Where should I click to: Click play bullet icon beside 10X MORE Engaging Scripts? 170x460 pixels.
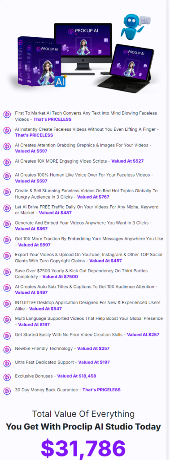click(x=7, y=162)
